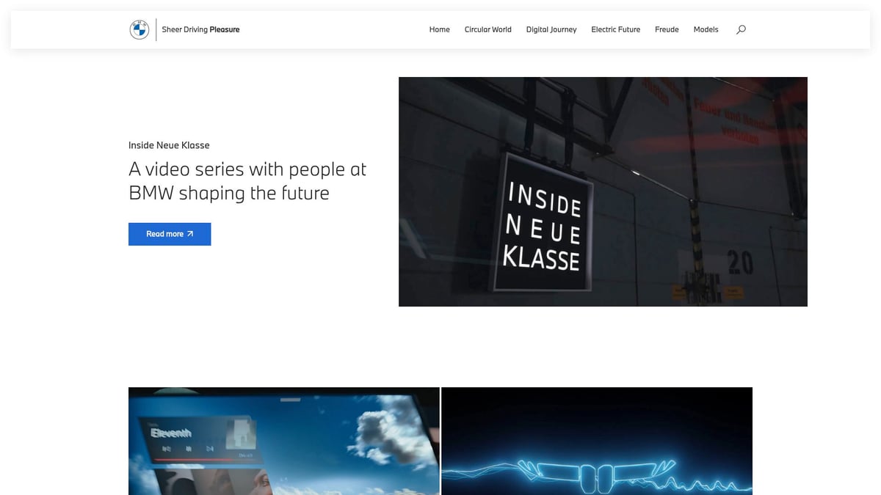
Task: Click the Read more button
Action: pos(170,234)
